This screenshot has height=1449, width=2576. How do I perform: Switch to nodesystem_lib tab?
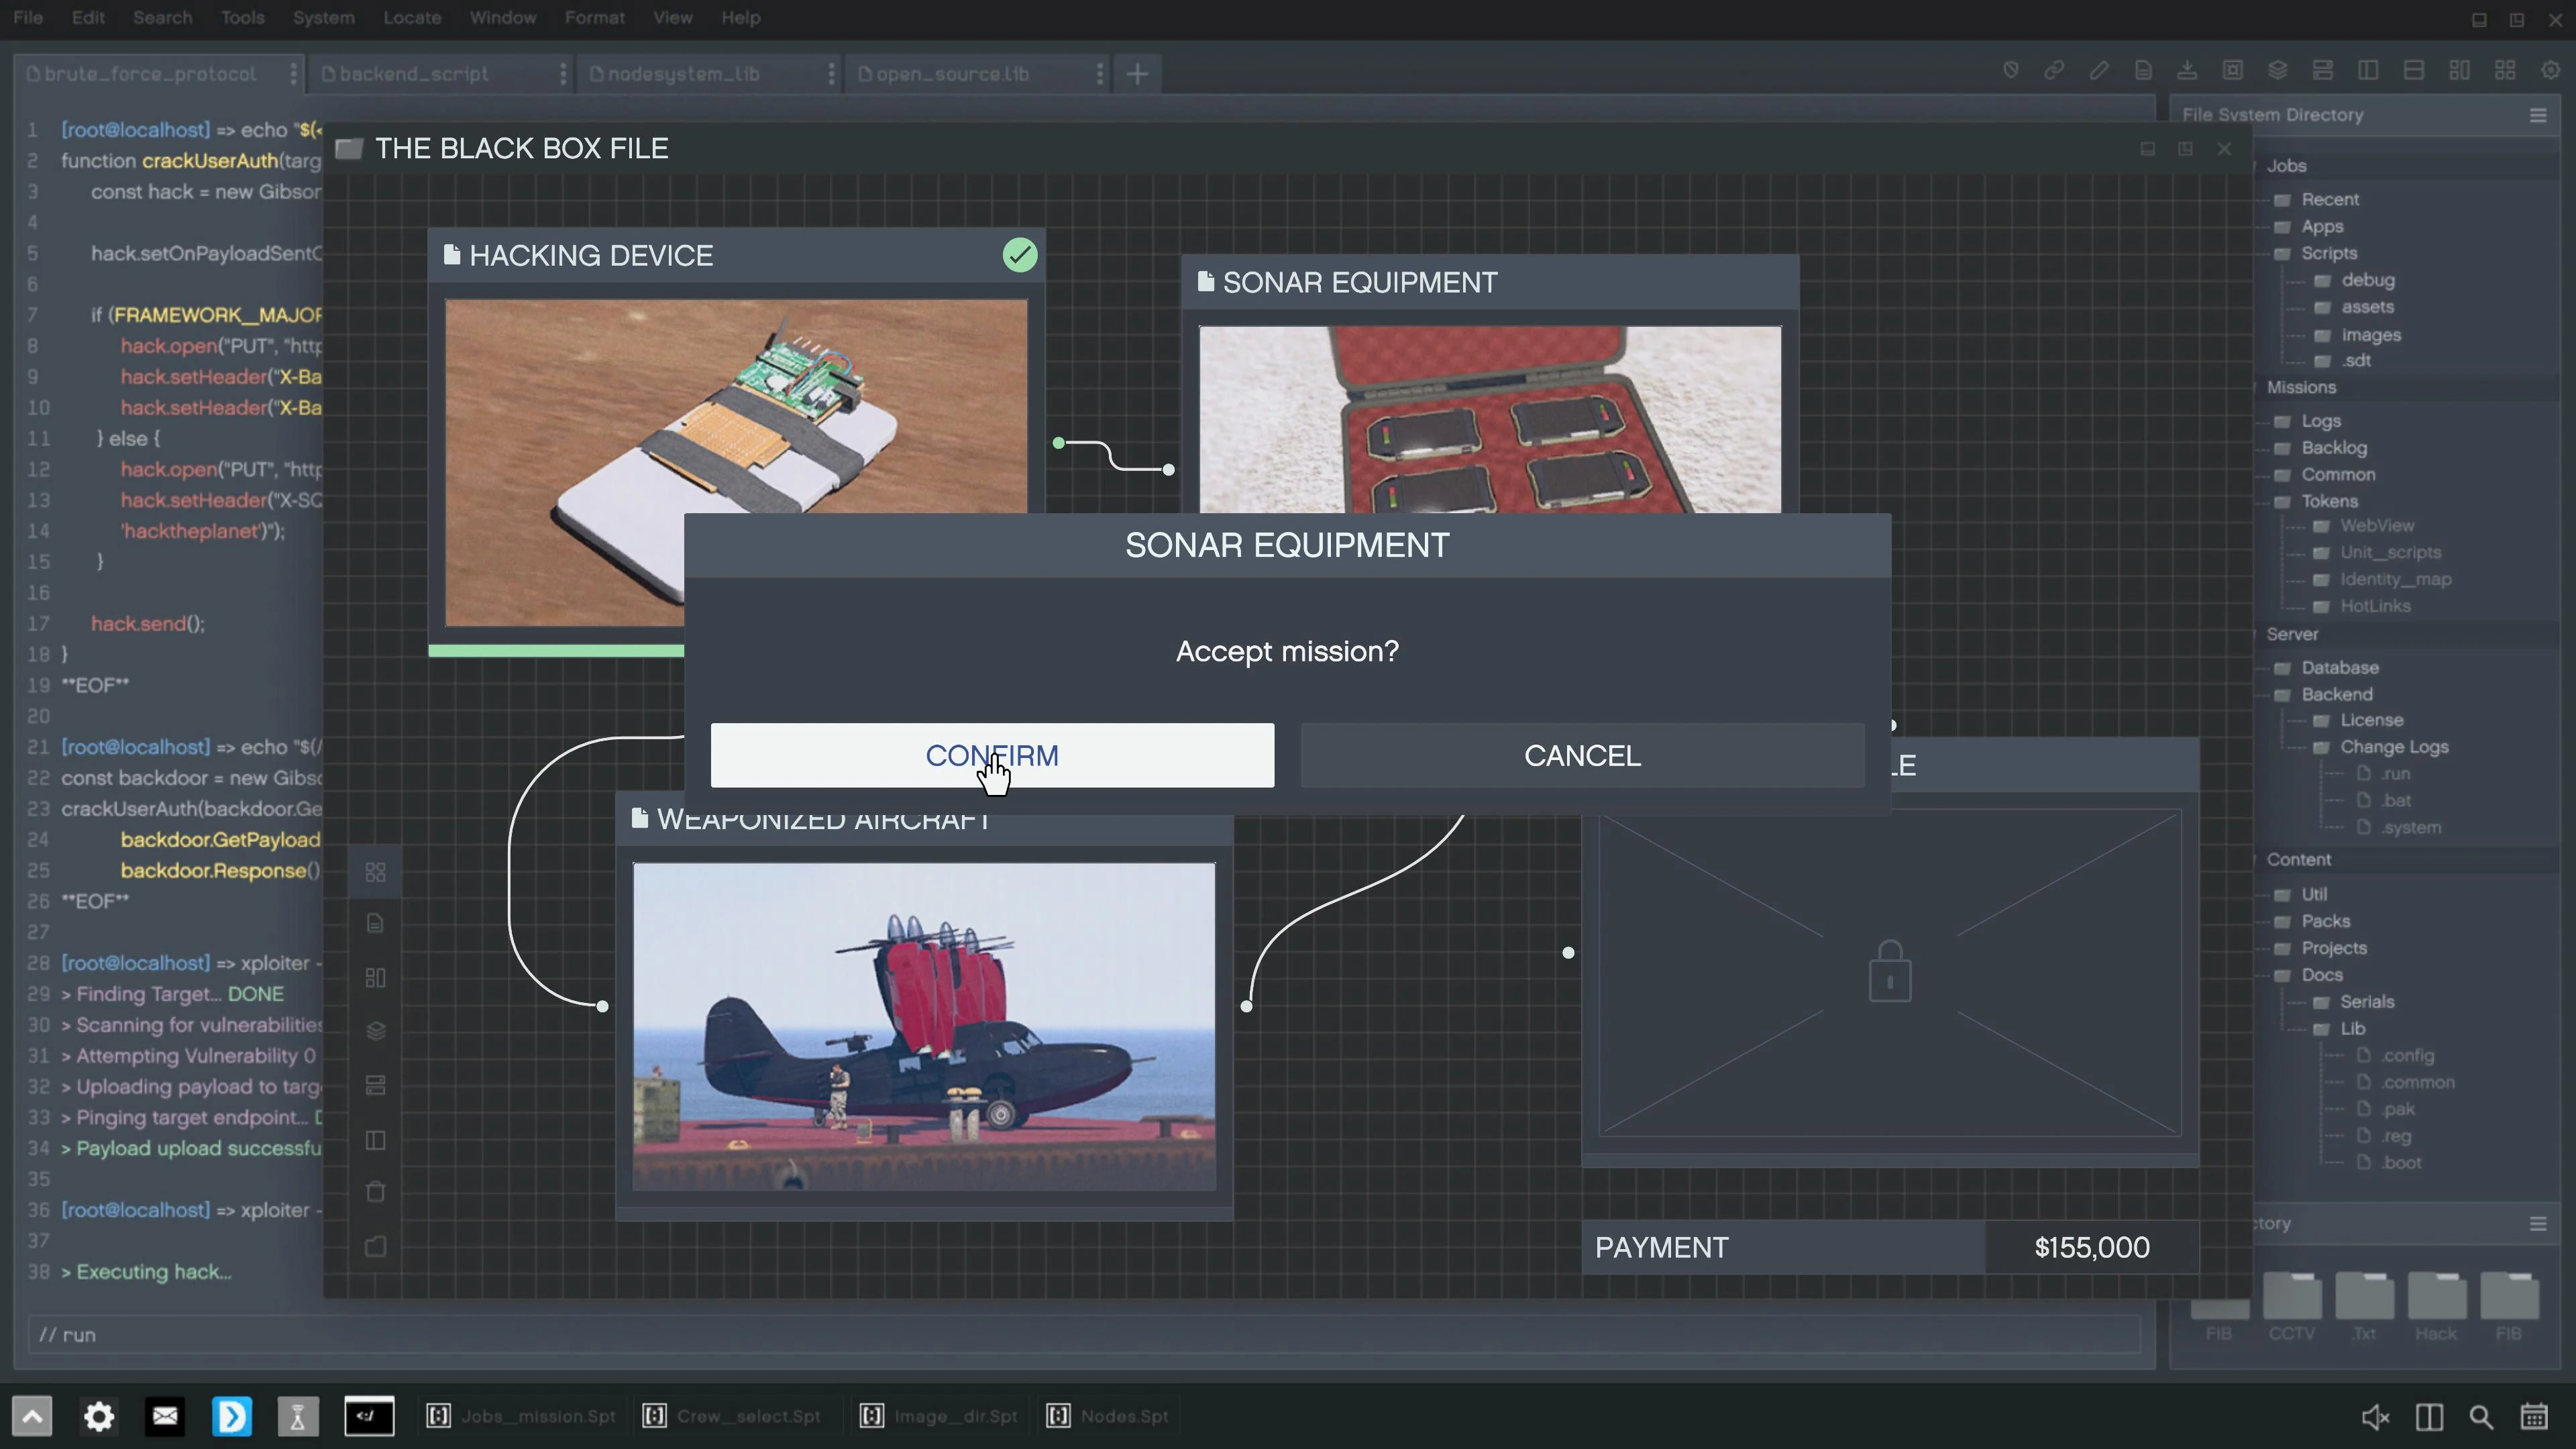pos(684,73)
